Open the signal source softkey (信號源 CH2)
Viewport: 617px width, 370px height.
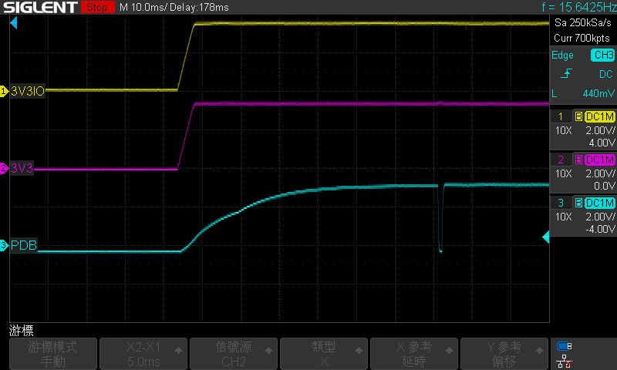click(234, 354)
